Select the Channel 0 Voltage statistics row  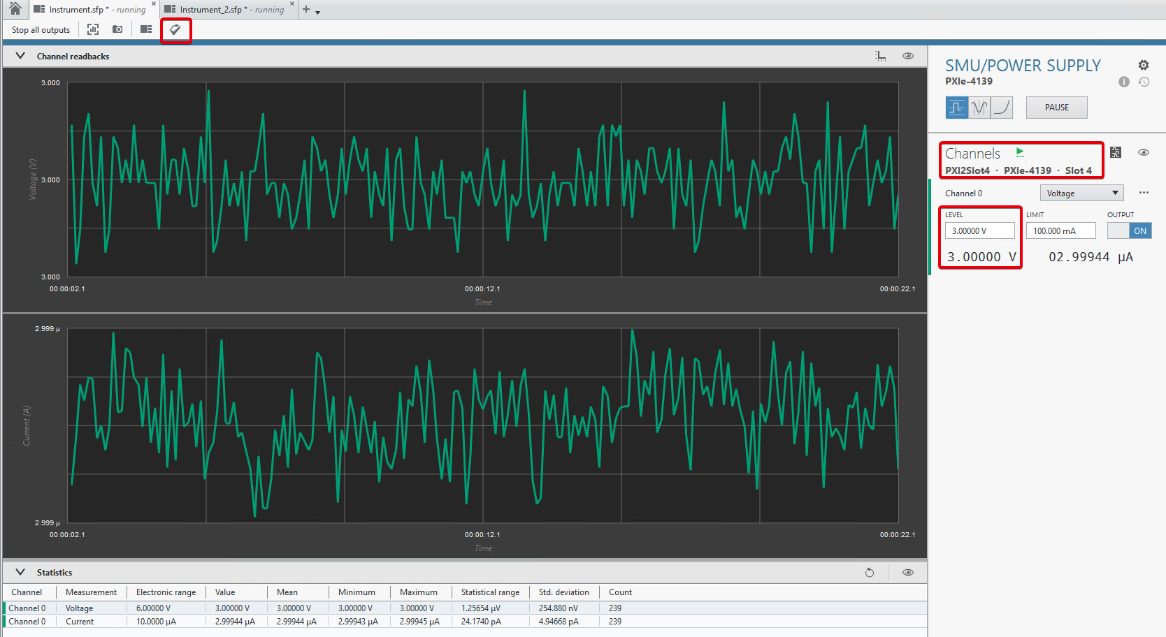(x=465, y=608)
